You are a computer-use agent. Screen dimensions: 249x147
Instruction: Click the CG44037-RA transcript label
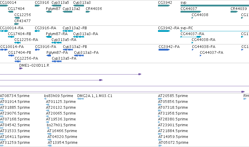tap(192, 34)
